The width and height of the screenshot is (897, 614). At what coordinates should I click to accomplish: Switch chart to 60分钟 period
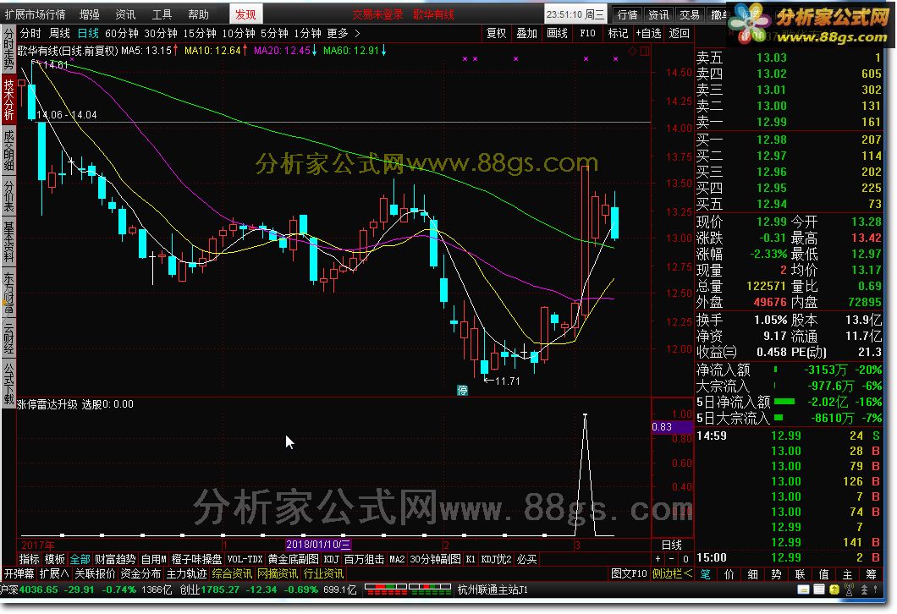pyautogui.click(x=121, y=34)
